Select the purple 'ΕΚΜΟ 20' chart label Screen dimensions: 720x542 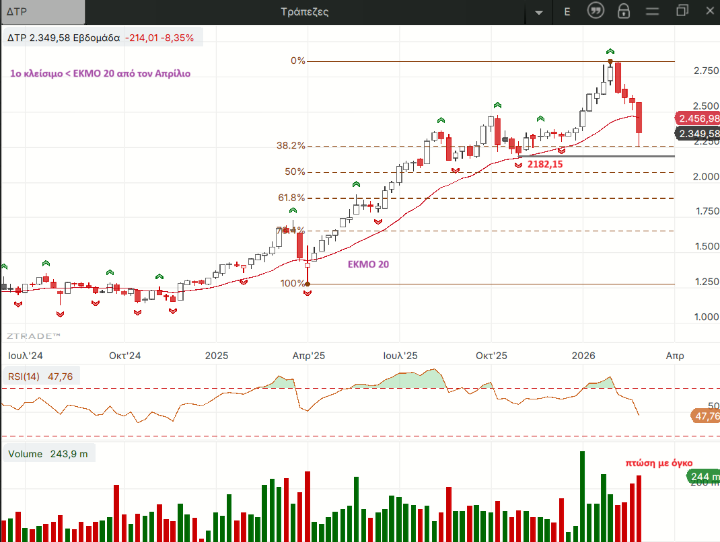(368, 264)
